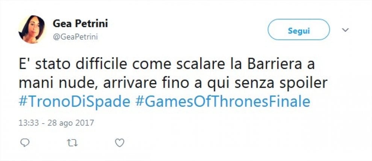Reply to the tweet via speech bubble icon
This screenshot has width=372, height=161.
pos(25,143)
